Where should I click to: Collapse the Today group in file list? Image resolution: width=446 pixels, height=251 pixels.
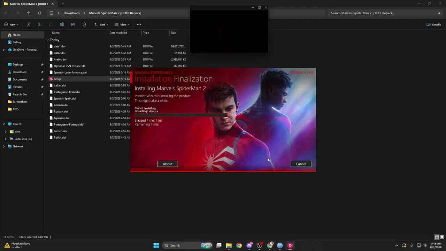point(48,40)
